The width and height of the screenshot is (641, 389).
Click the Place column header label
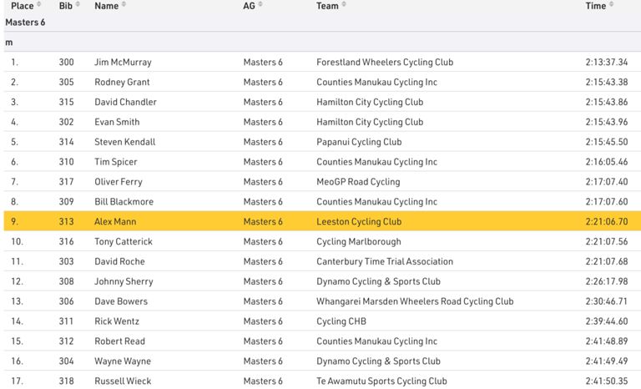coord(22,6)
